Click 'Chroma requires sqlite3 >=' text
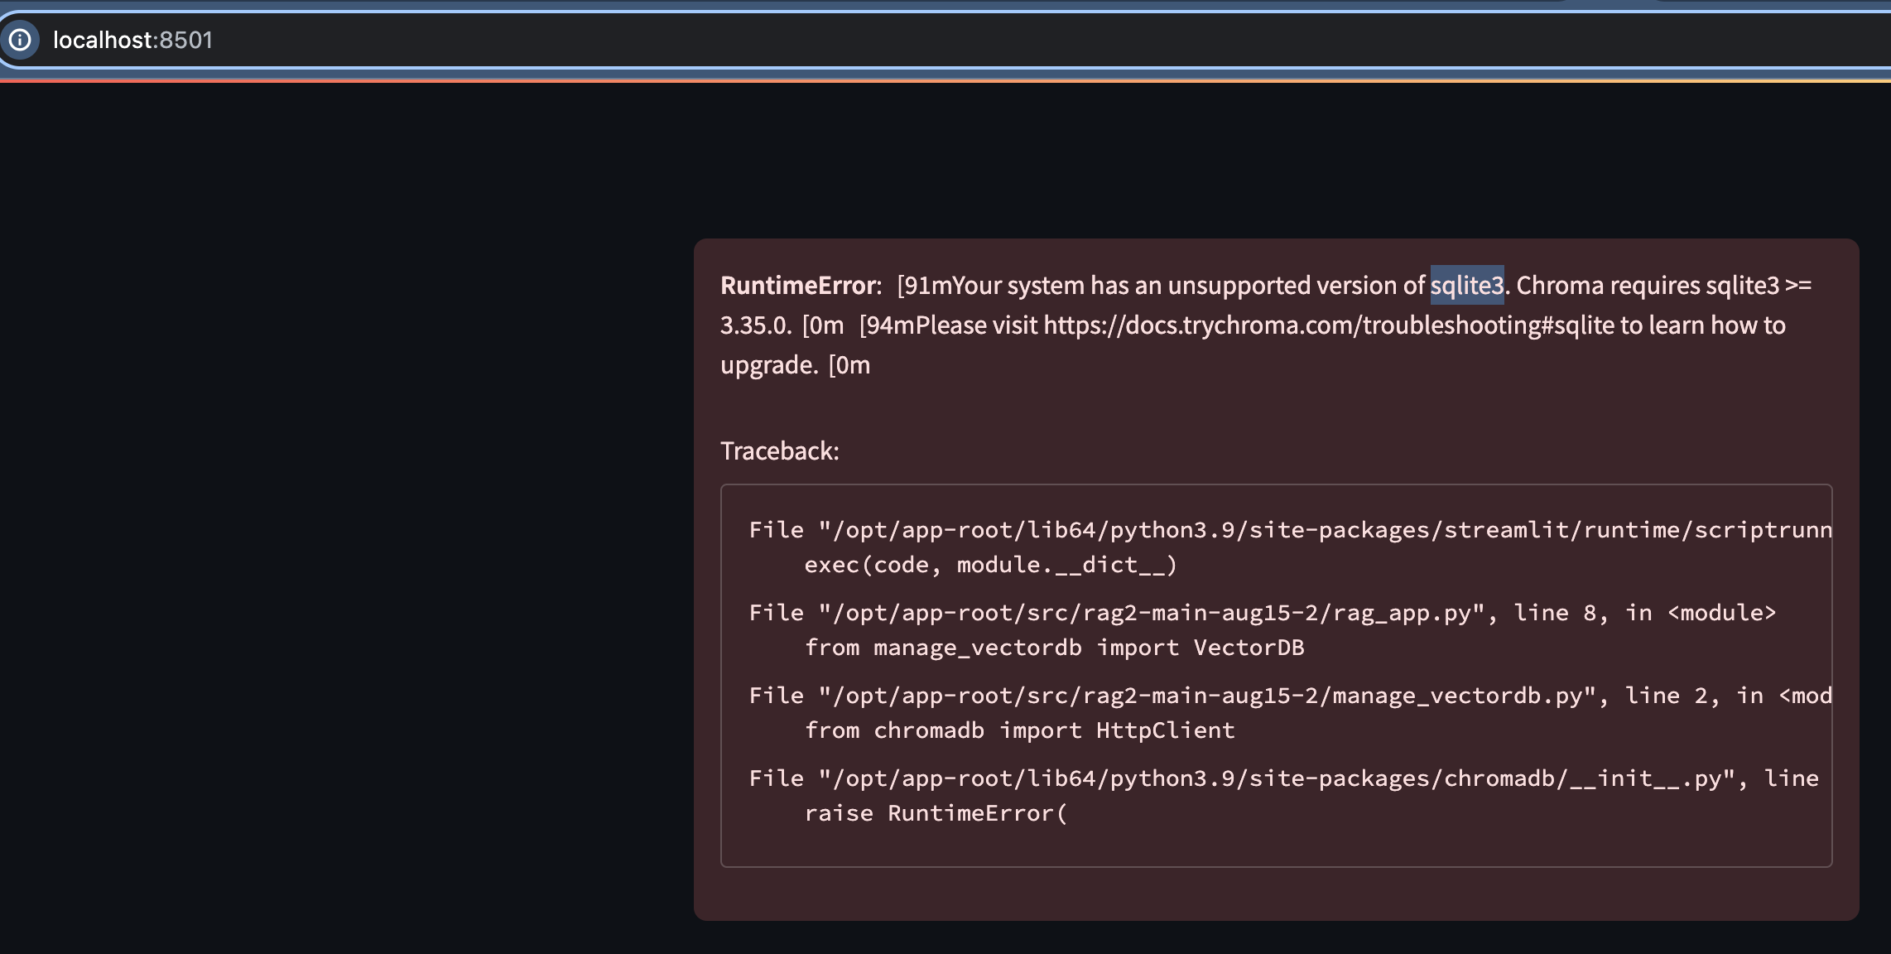Viewport: 1891px width, 954px height. coord(1663,286)
